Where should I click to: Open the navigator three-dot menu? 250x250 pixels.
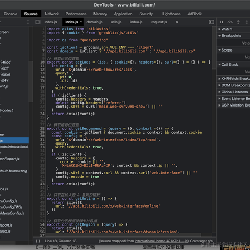click(x=28, y=22)
